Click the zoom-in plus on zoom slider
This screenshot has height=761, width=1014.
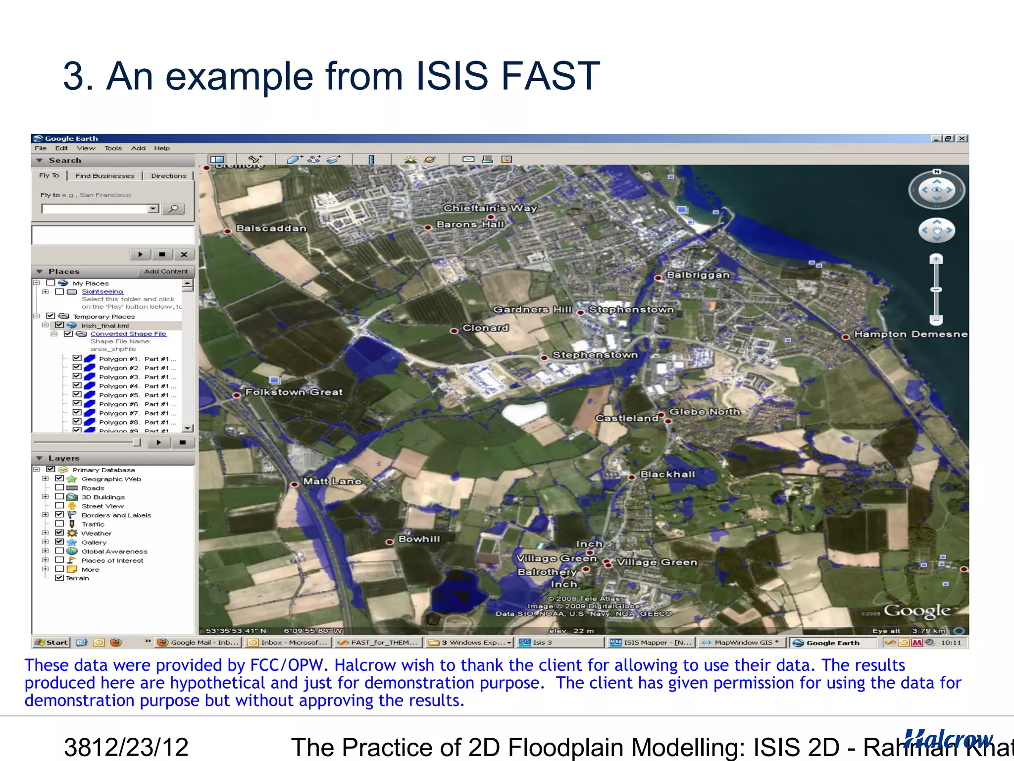point(936,259)
